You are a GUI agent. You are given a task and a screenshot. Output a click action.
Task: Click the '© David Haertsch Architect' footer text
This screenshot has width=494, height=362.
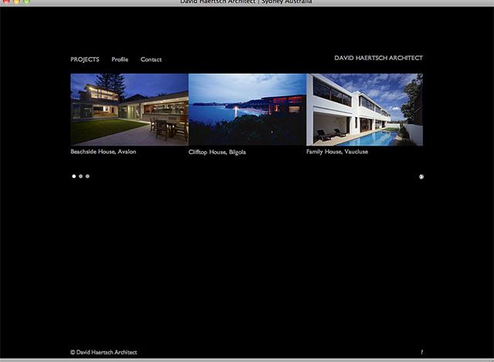pos(103,352)
